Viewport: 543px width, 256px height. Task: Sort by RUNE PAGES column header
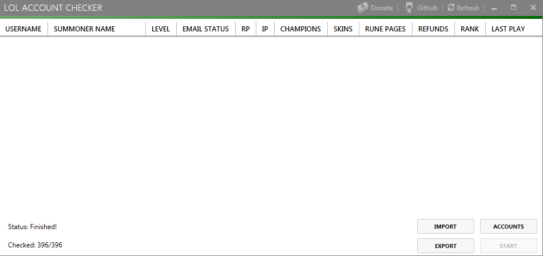click(386, 29)
